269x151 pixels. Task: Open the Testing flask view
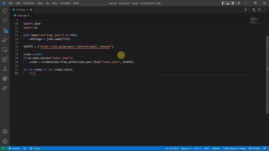tap(5, 69)
